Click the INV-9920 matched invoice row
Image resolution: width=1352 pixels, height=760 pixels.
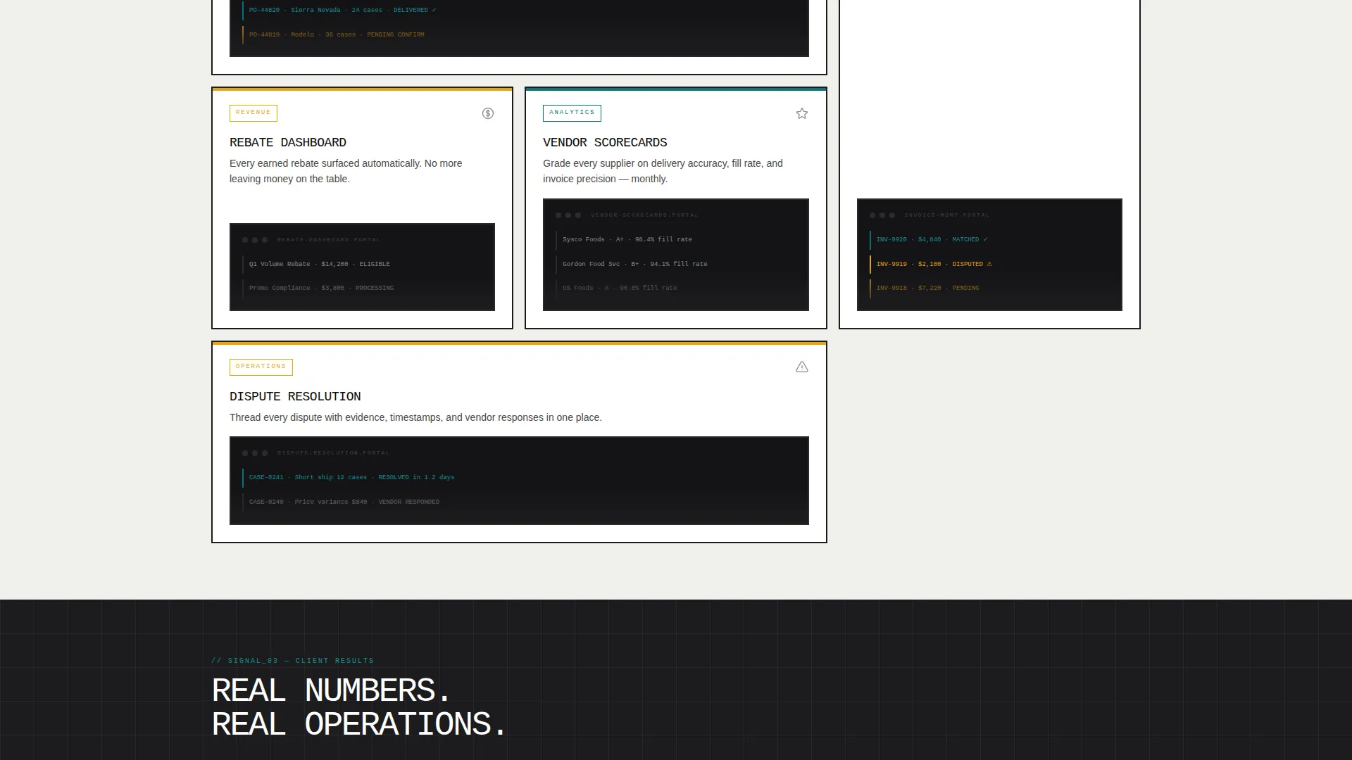tap(989, 239)
